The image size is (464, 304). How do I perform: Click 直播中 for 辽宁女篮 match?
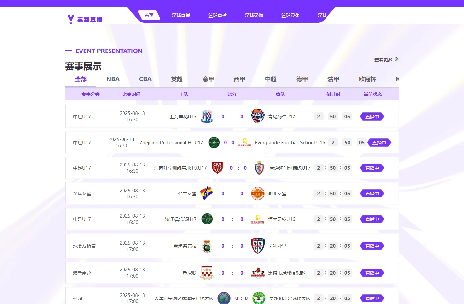coord(372,194)
